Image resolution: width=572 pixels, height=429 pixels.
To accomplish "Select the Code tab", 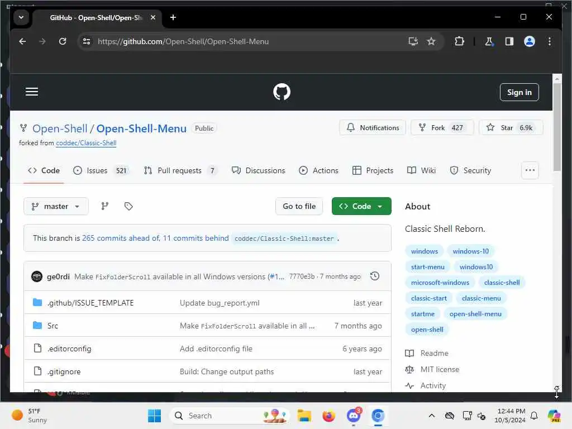I will (x=44, y=170).
